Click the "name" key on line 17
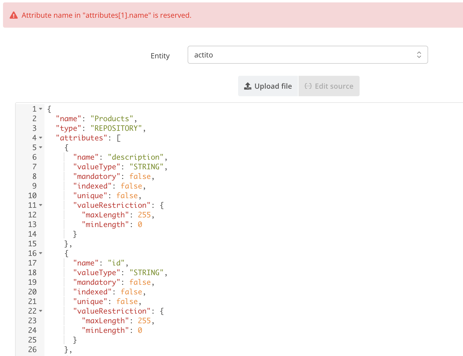 tap(86, 263)
